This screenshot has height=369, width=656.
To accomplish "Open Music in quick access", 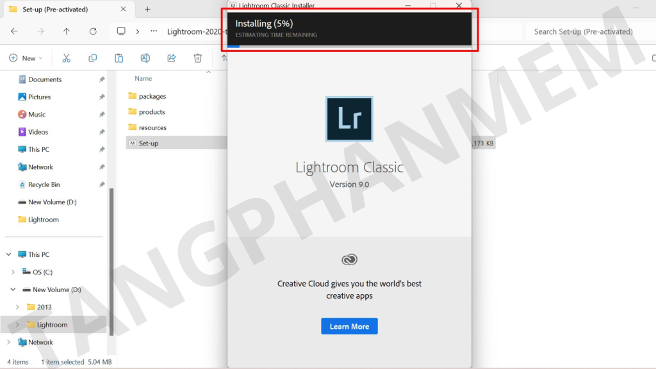I will point(37,115).
